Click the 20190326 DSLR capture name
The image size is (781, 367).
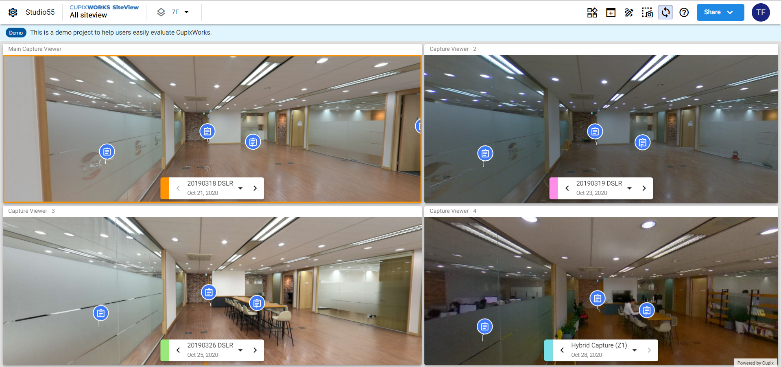tap(210, 345)
